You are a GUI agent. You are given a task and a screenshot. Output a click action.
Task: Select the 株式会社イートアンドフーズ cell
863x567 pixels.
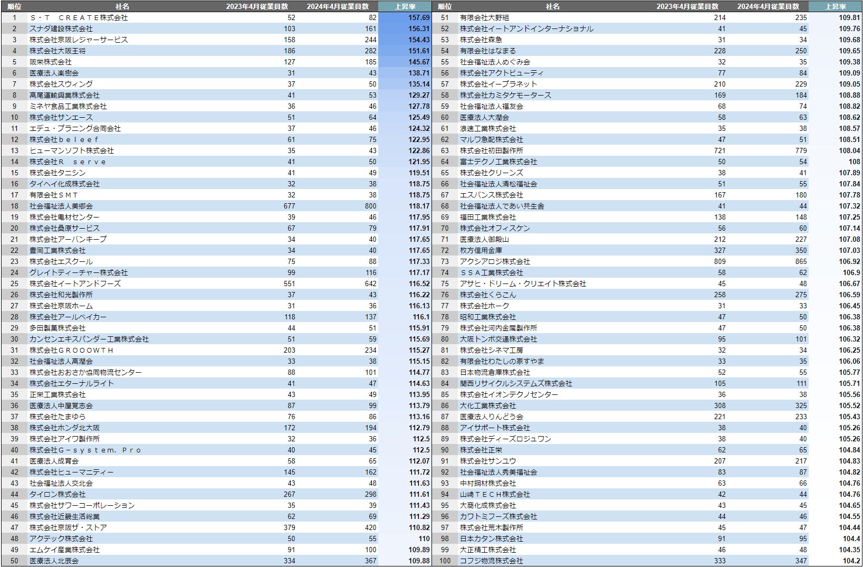[x=75, y=283]
